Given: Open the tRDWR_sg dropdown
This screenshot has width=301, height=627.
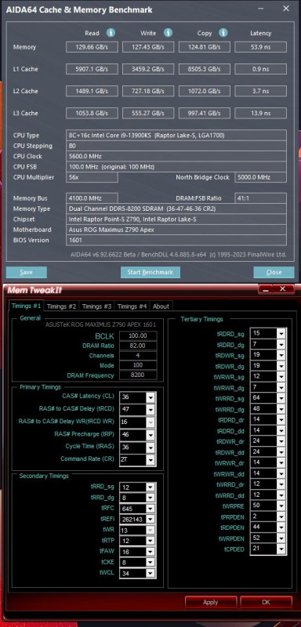Looking at the screenshot, I should (x=281, y=355).
